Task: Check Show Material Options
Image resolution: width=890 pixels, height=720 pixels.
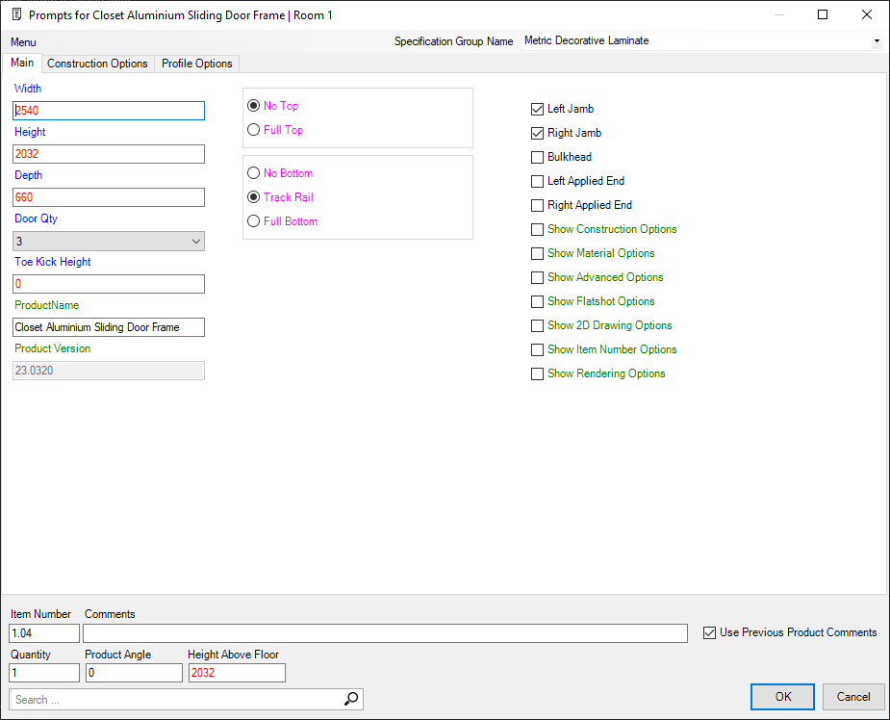Action: pos(538,254)
